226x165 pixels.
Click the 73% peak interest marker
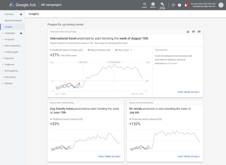click(x=114, y=62)
